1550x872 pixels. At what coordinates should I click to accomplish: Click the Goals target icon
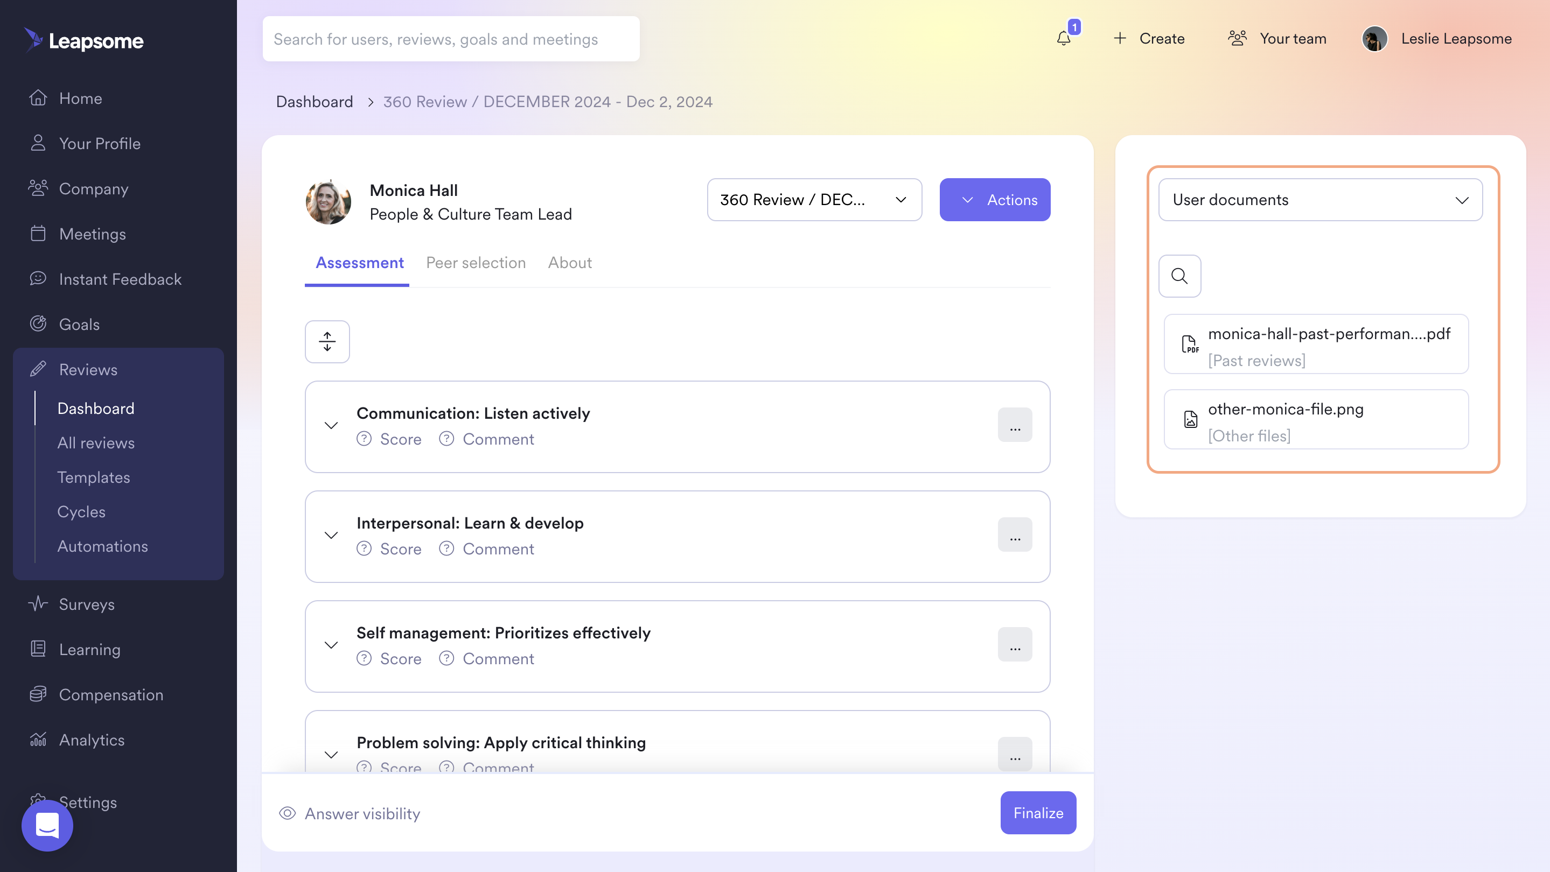pyautogui.click(x=38, y=324)
